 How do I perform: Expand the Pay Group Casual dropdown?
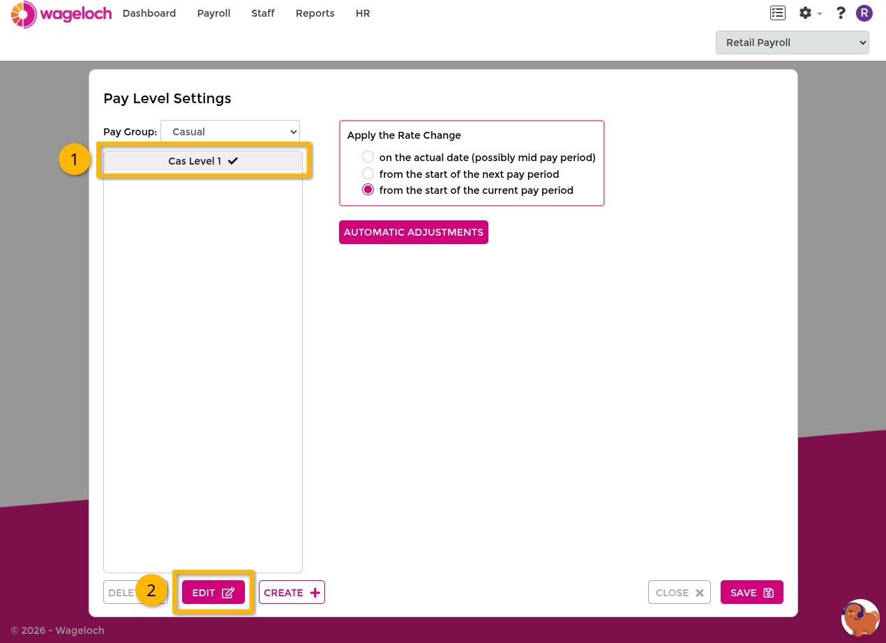point(230,132)
